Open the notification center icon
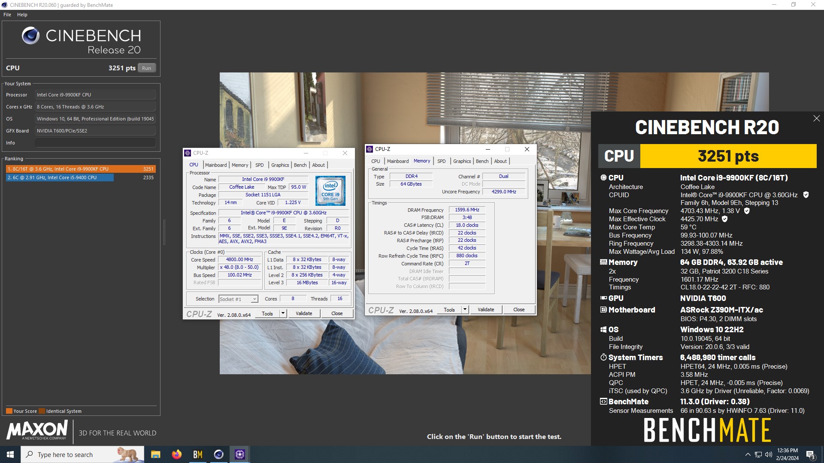This screenshot has height=463, width=824. tap(810, 454)
